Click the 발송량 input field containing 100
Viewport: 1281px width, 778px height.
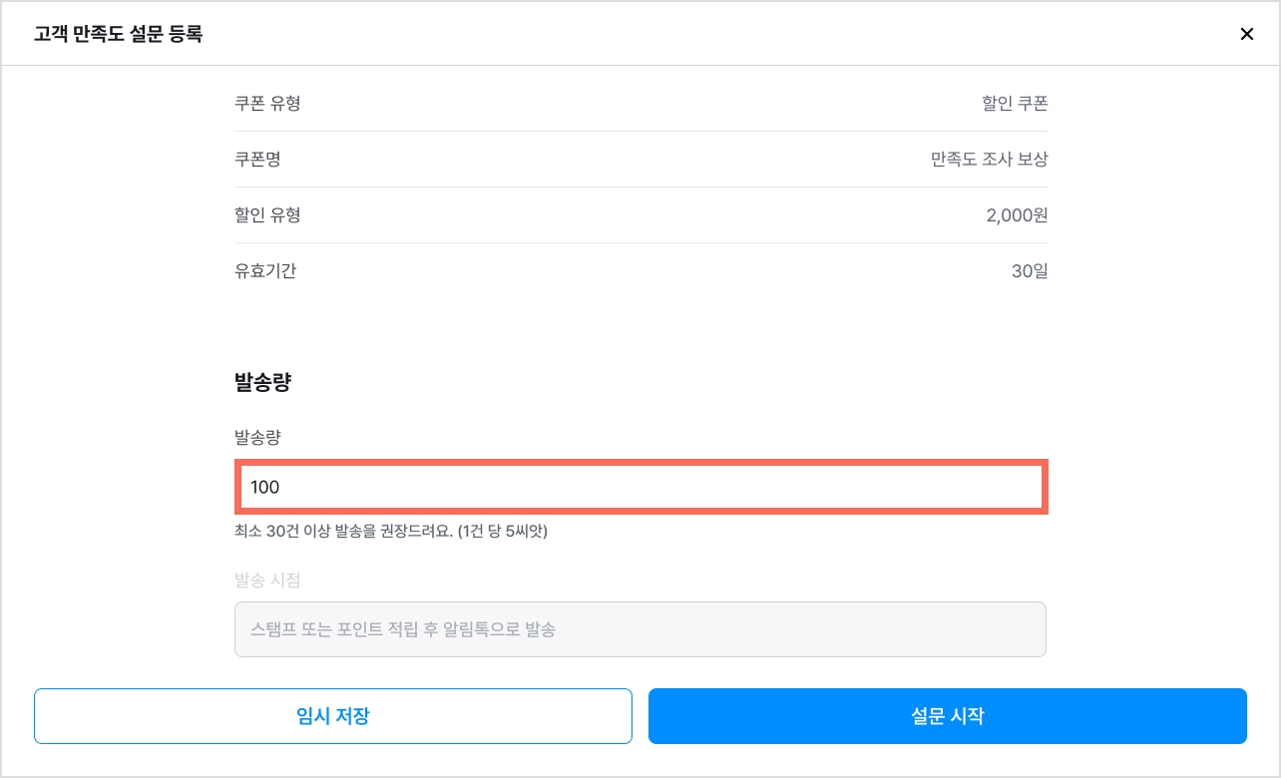[640, 487]
